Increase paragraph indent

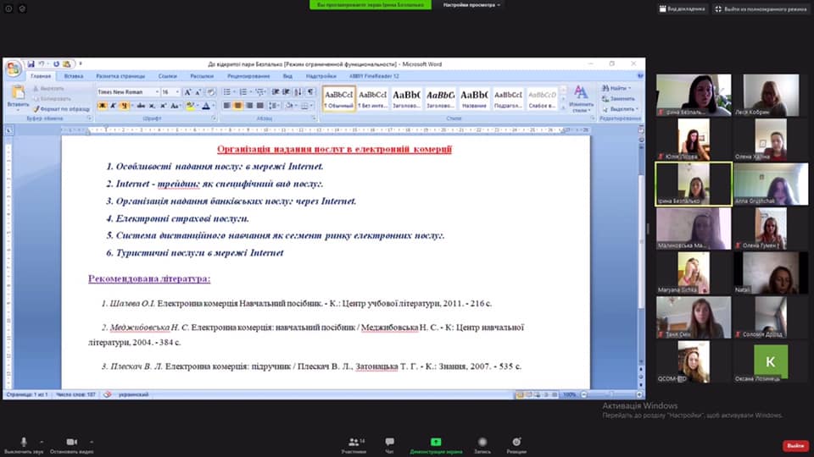coord(286,91)
